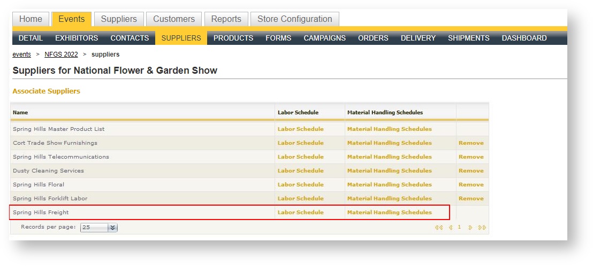
Task: Open the EXHIBITORS submenu
Action: pos(77,38)
